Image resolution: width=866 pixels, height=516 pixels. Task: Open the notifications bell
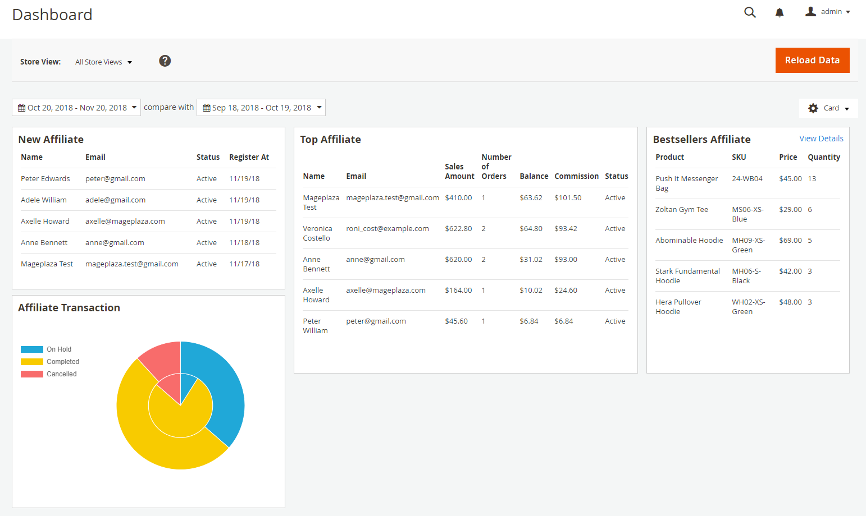[x=780, y=12]
